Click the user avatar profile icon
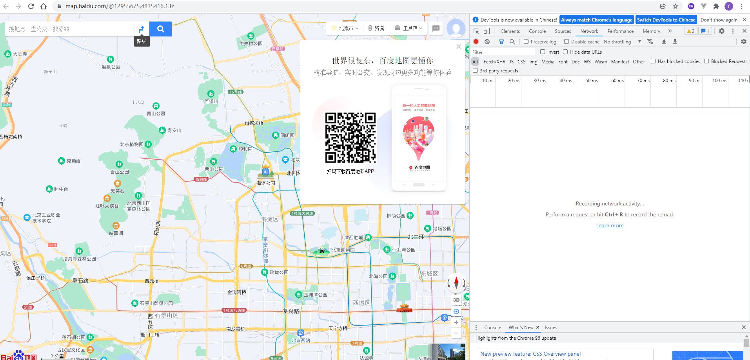The width and height of the screenshot is (750, 360). tap(456, 28)
